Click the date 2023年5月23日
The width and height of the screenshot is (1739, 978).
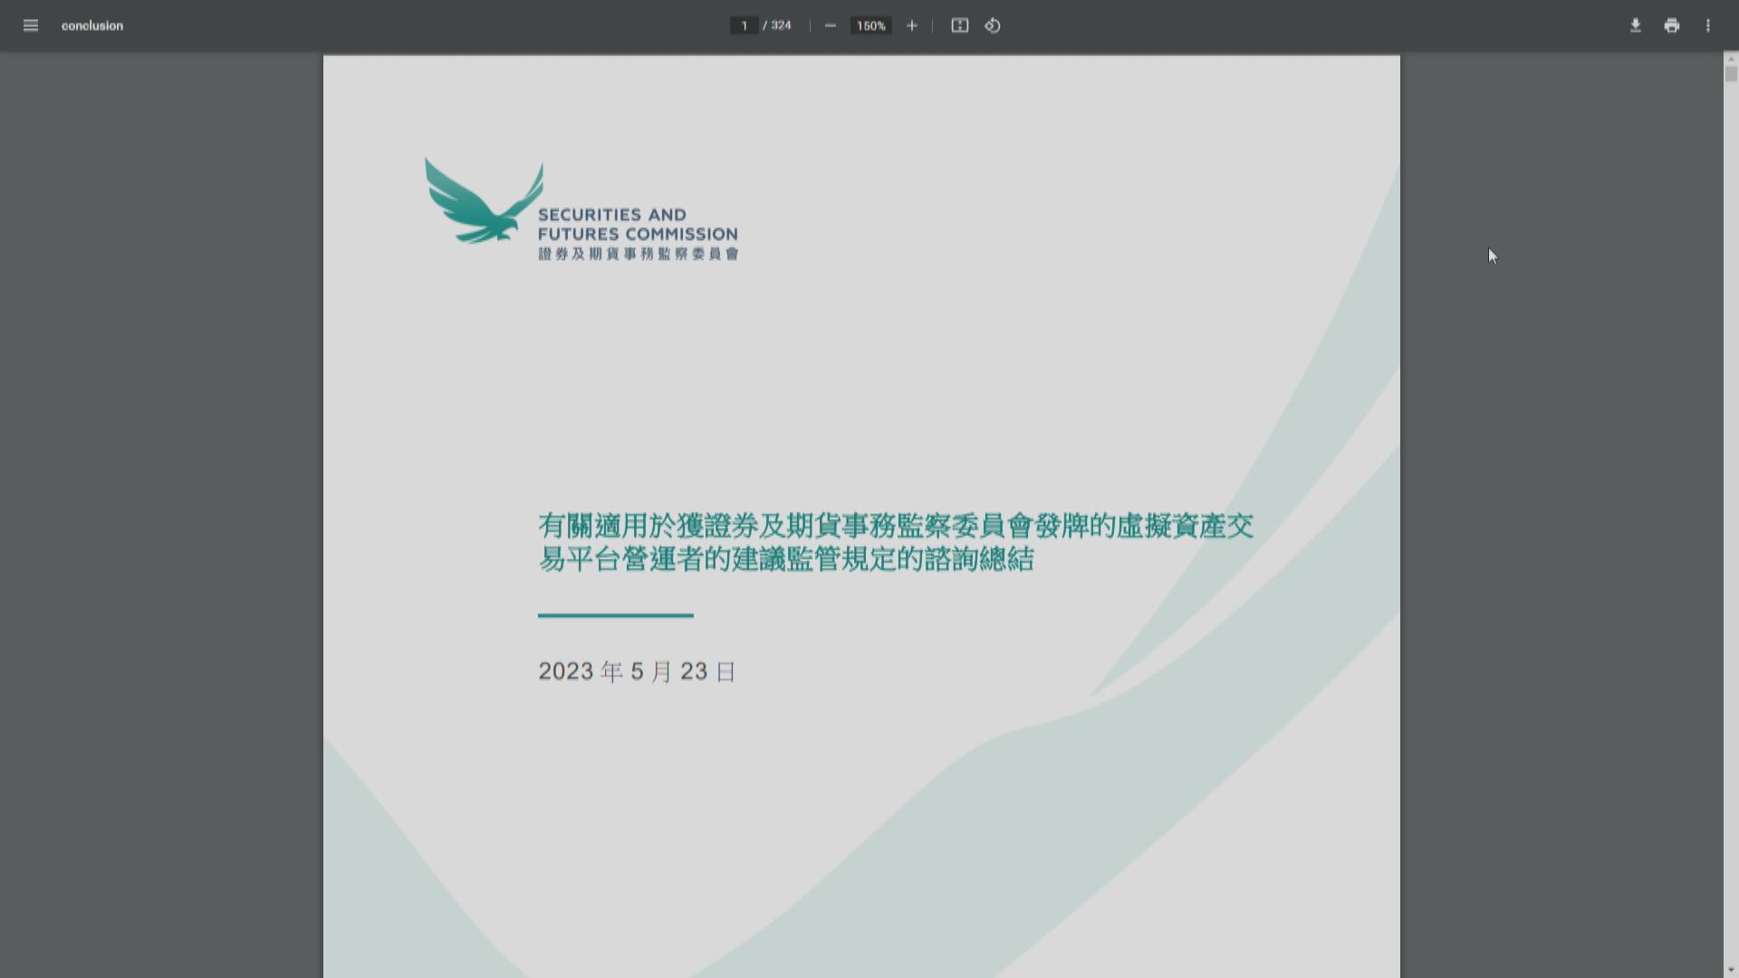[637, 671]
